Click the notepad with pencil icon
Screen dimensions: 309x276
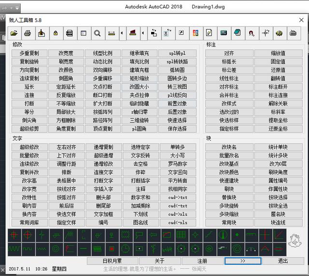coord(209,33)
